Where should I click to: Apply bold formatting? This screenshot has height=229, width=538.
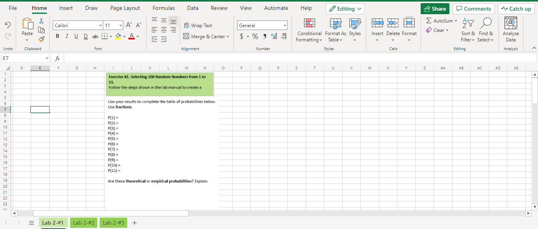[57, 36]
